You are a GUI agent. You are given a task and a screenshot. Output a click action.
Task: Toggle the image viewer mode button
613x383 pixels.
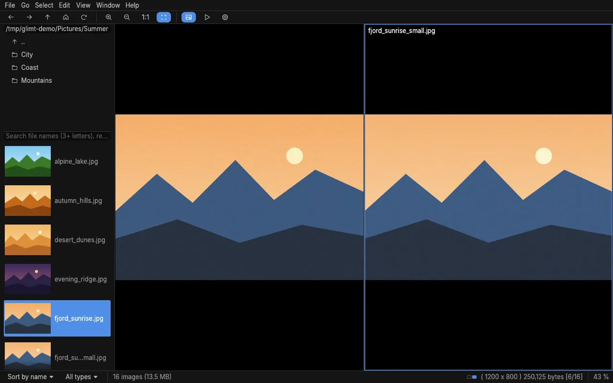(189, 17)
